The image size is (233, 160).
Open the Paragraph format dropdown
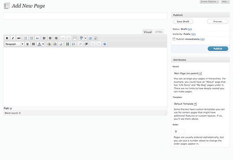click(15, 44)
